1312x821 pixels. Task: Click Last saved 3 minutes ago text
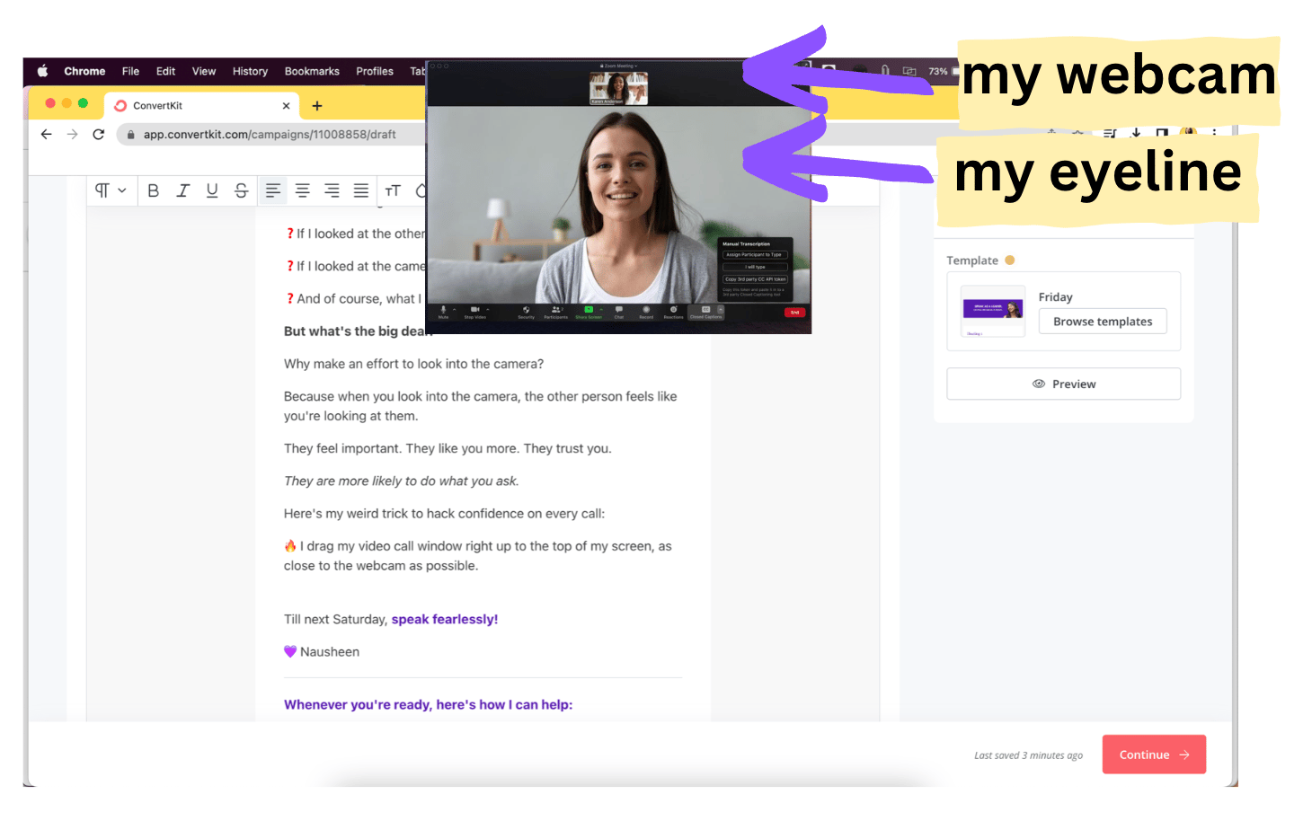coord(1028,755)
